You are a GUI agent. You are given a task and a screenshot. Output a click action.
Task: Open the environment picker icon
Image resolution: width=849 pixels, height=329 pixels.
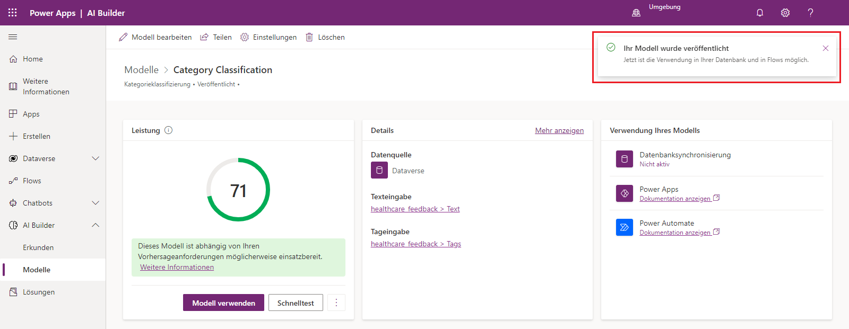636,13
